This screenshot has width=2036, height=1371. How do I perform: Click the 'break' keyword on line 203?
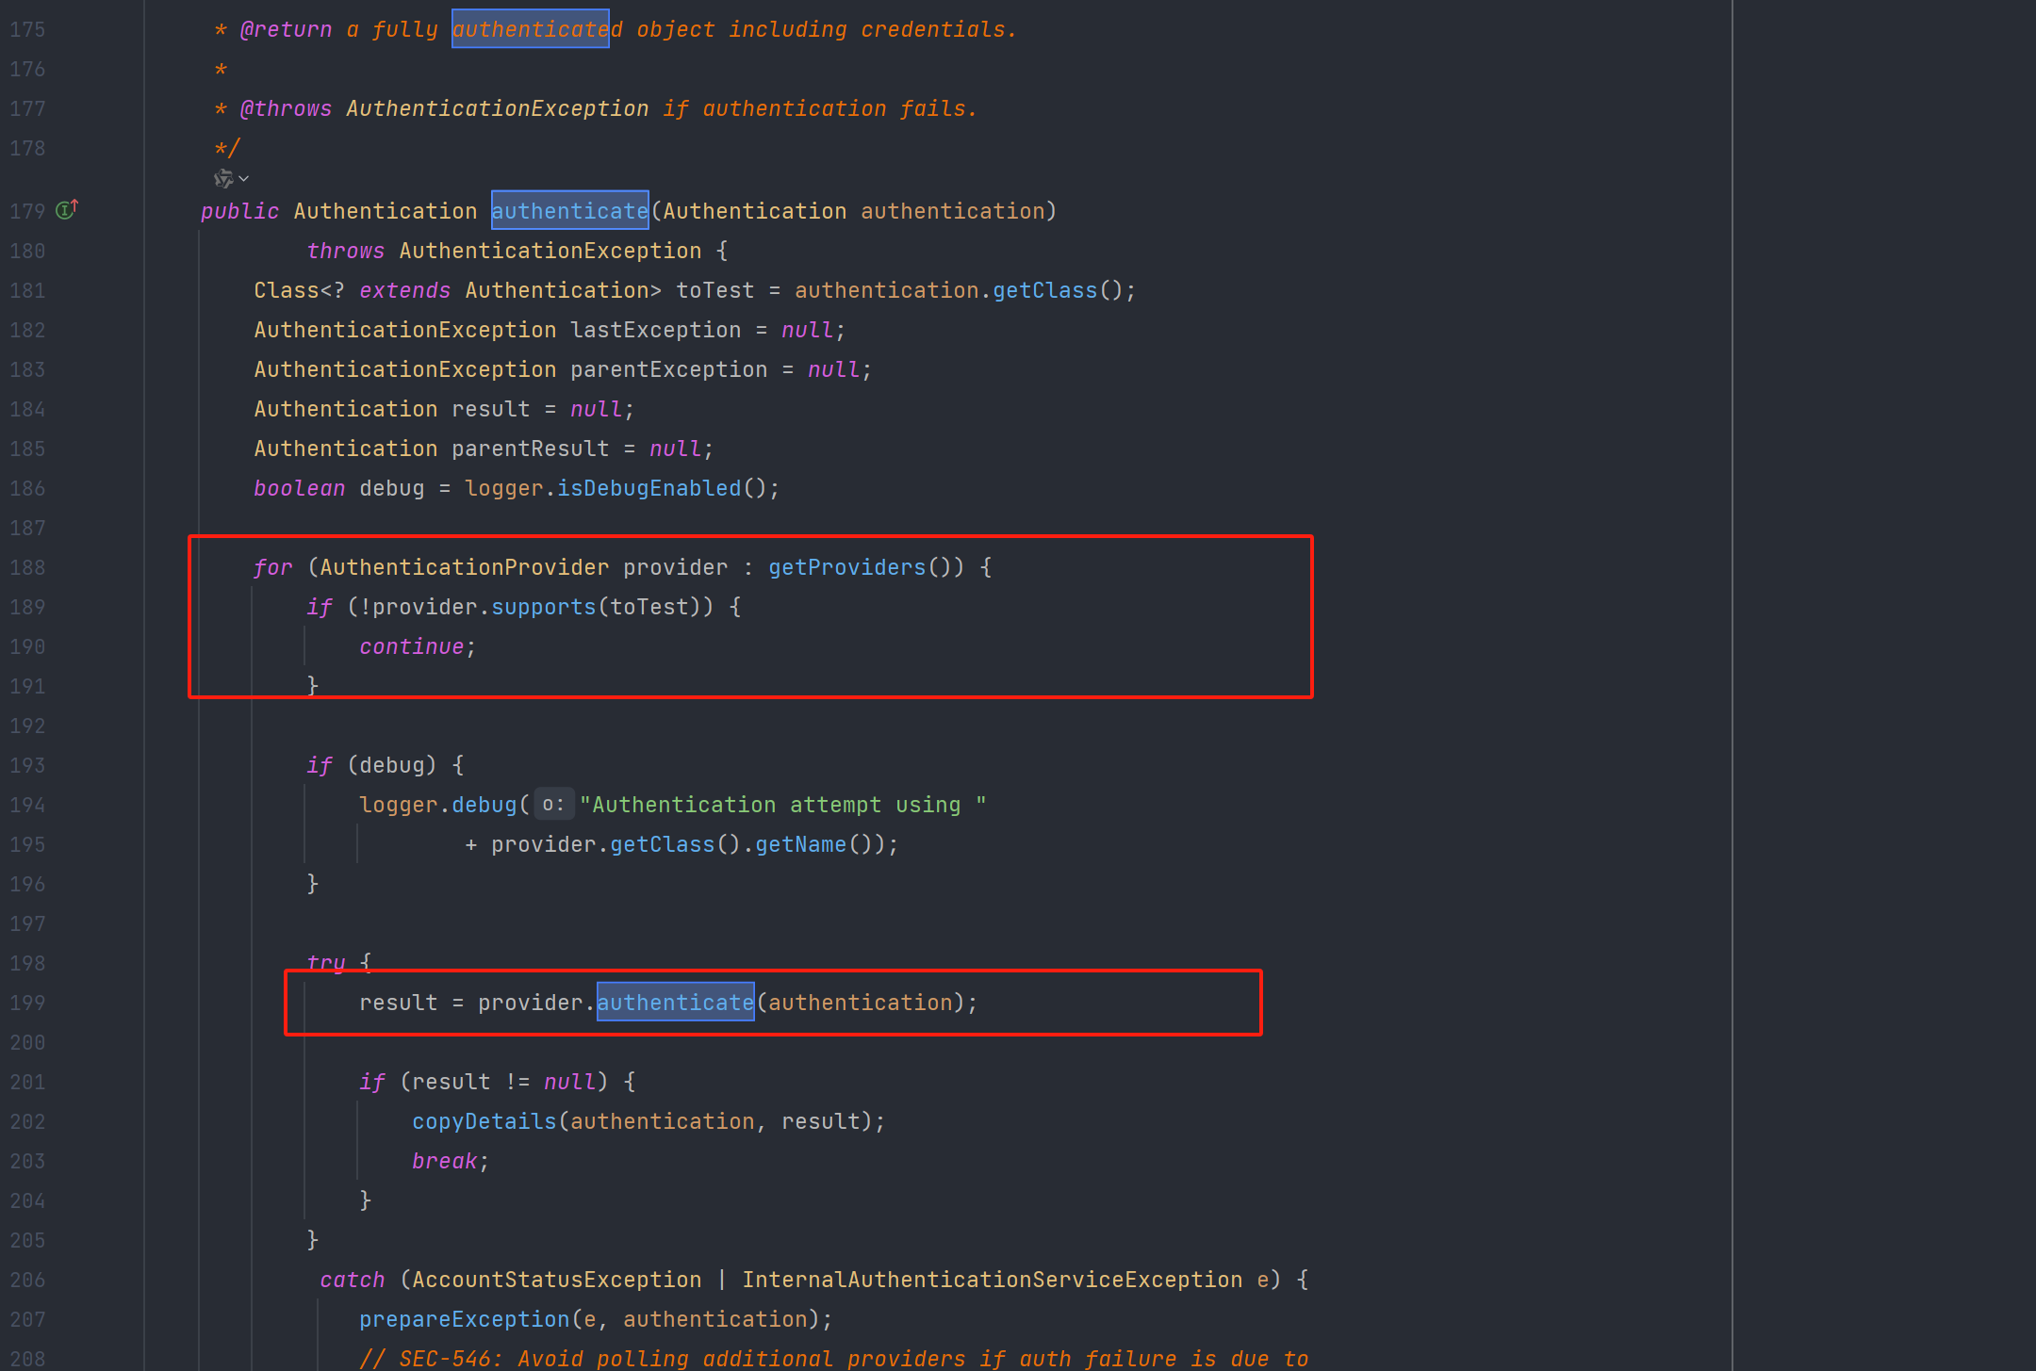pyautogui.click(x=444, y=1161)
